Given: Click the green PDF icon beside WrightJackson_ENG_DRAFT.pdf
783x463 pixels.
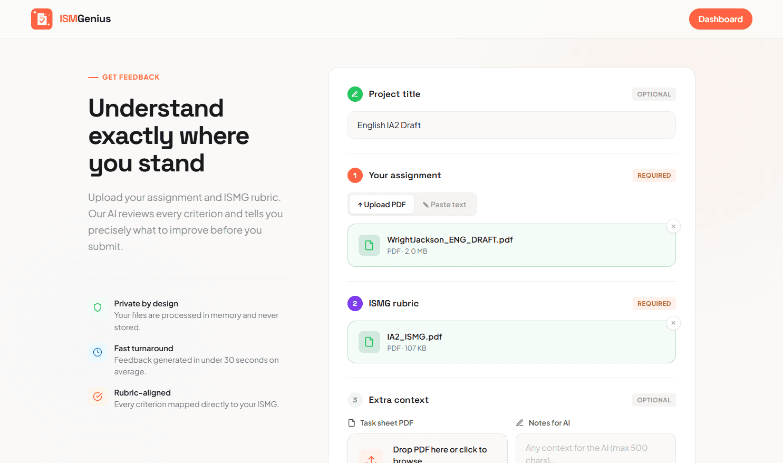Looking at the screenshot, I should point(369,245).
